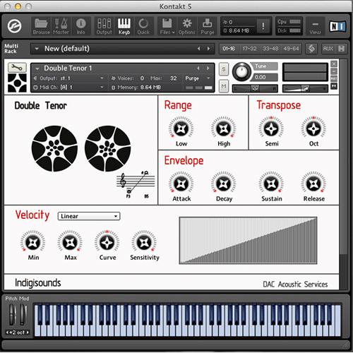353x353 pixels.
Task: Go to next multi preset
Action: pyautogui.click(x=208, y=49)
